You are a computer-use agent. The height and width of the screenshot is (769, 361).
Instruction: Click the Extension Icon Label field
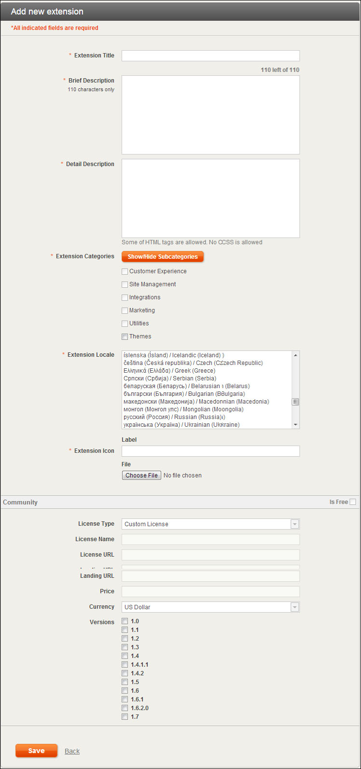(210, 451)
